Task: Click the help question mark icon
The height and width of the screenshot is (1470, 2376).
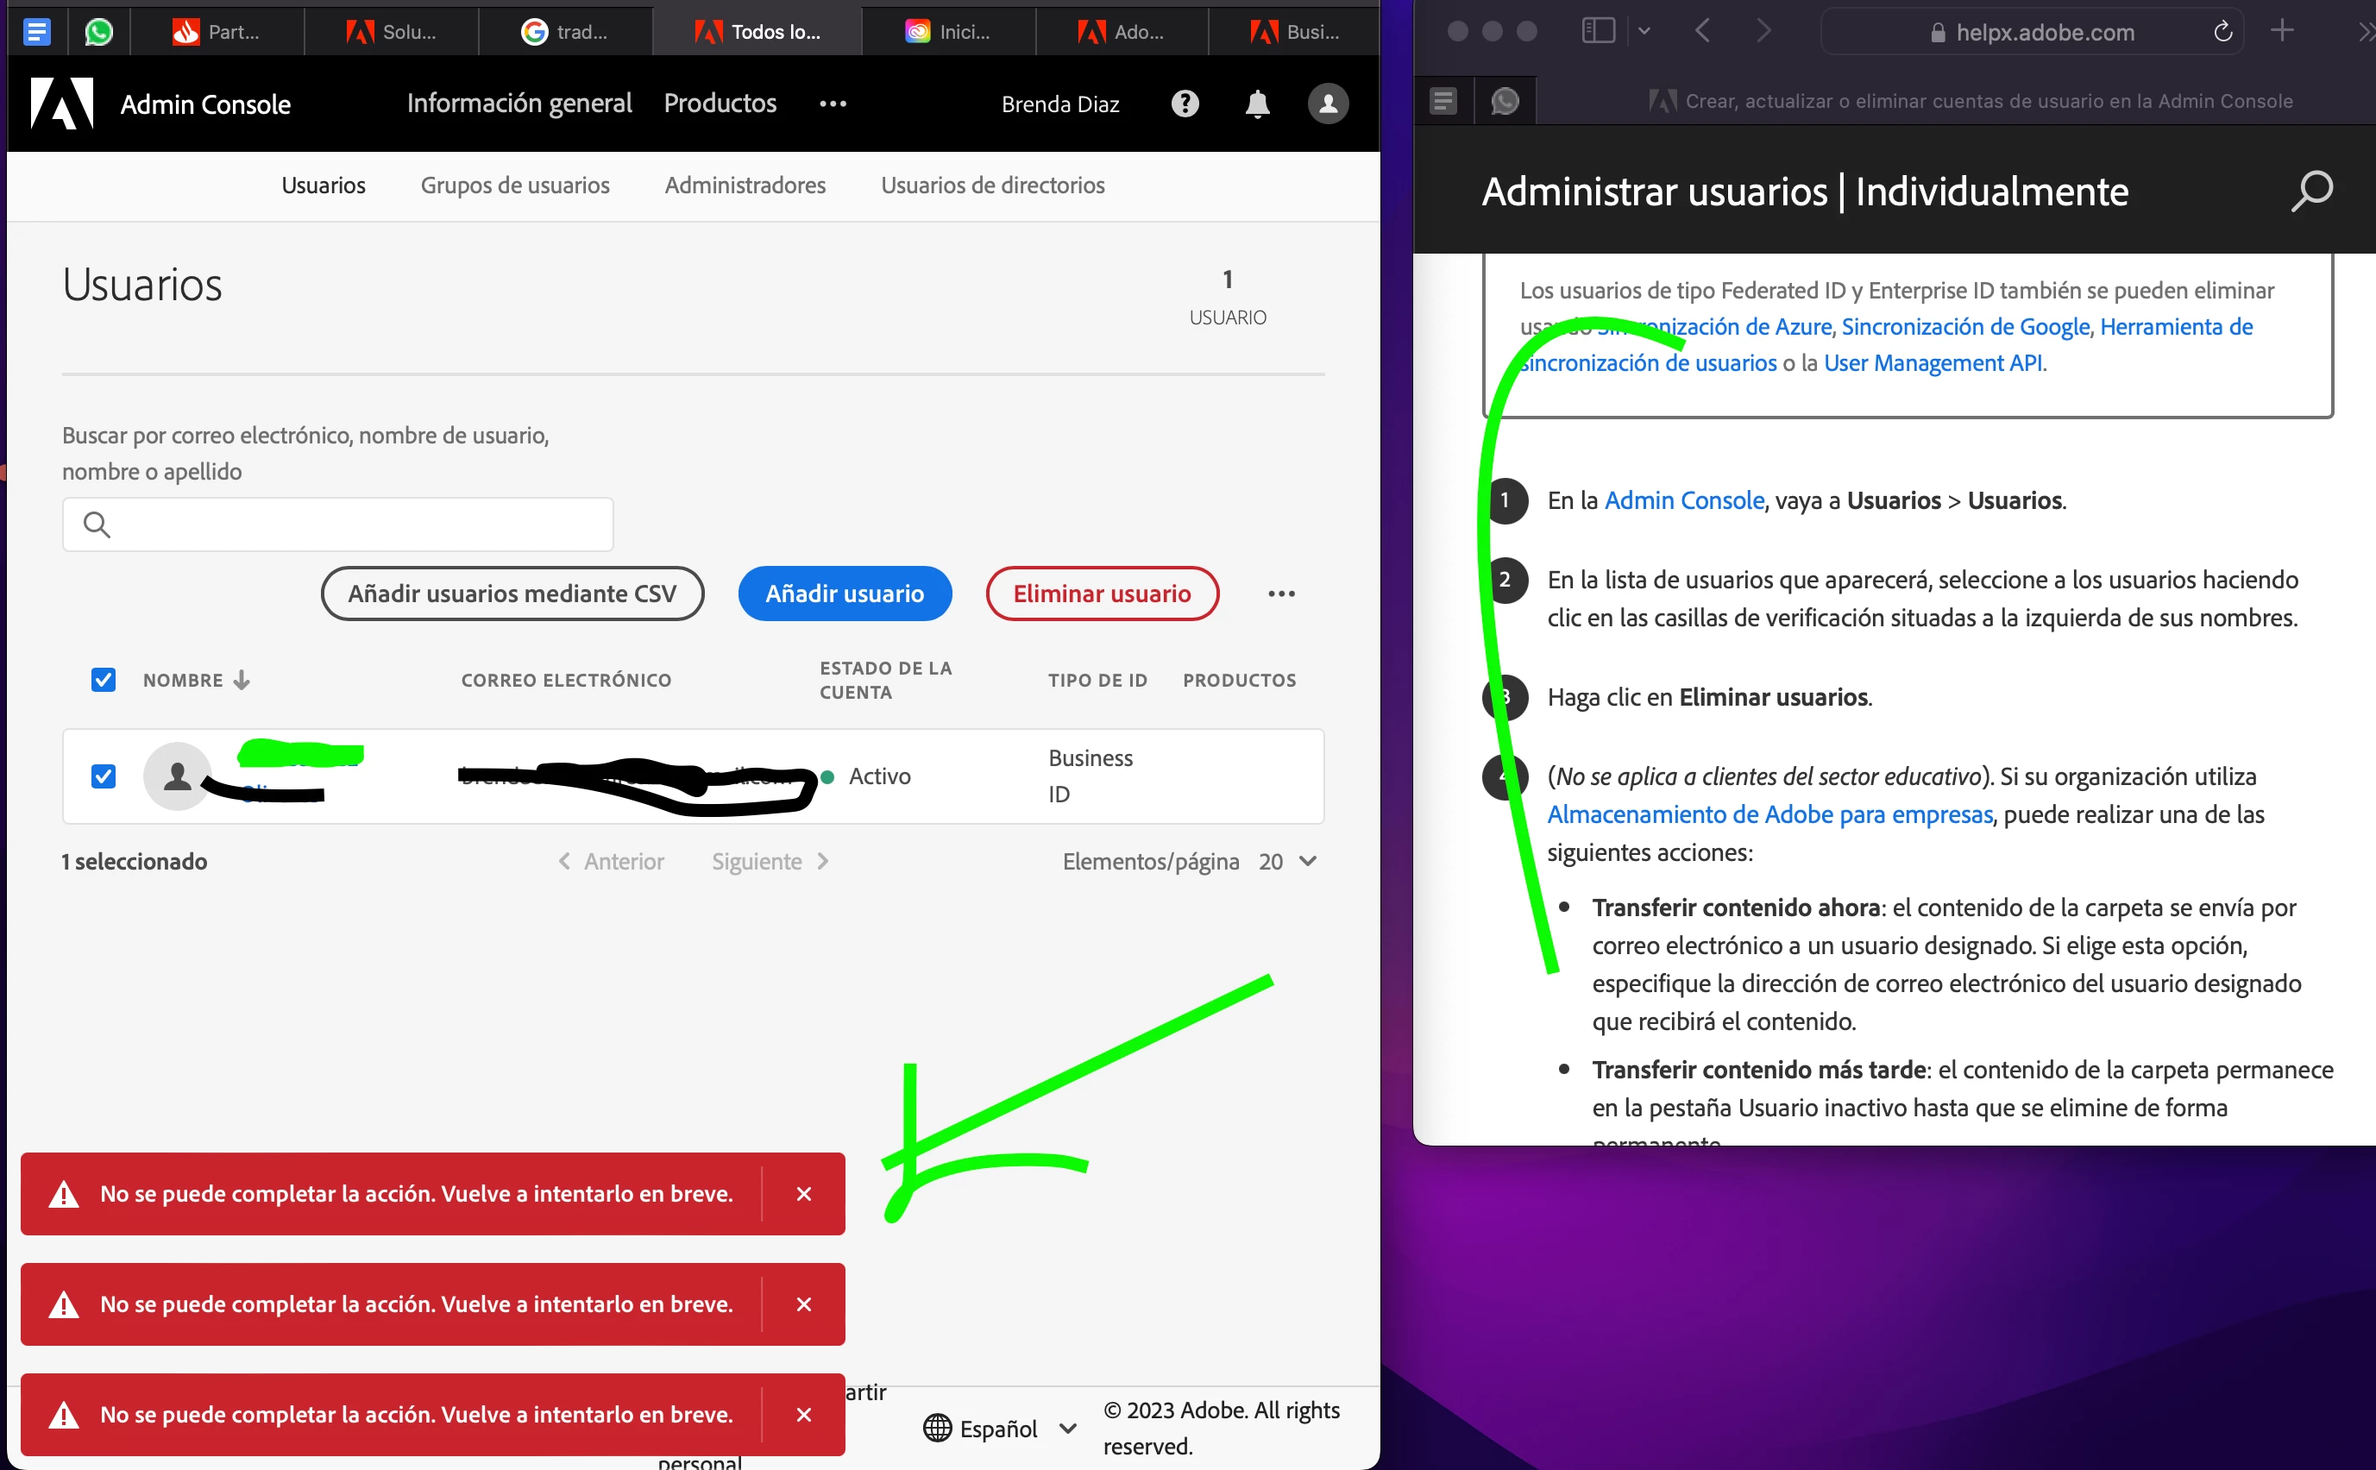Action: point(1184,103)
